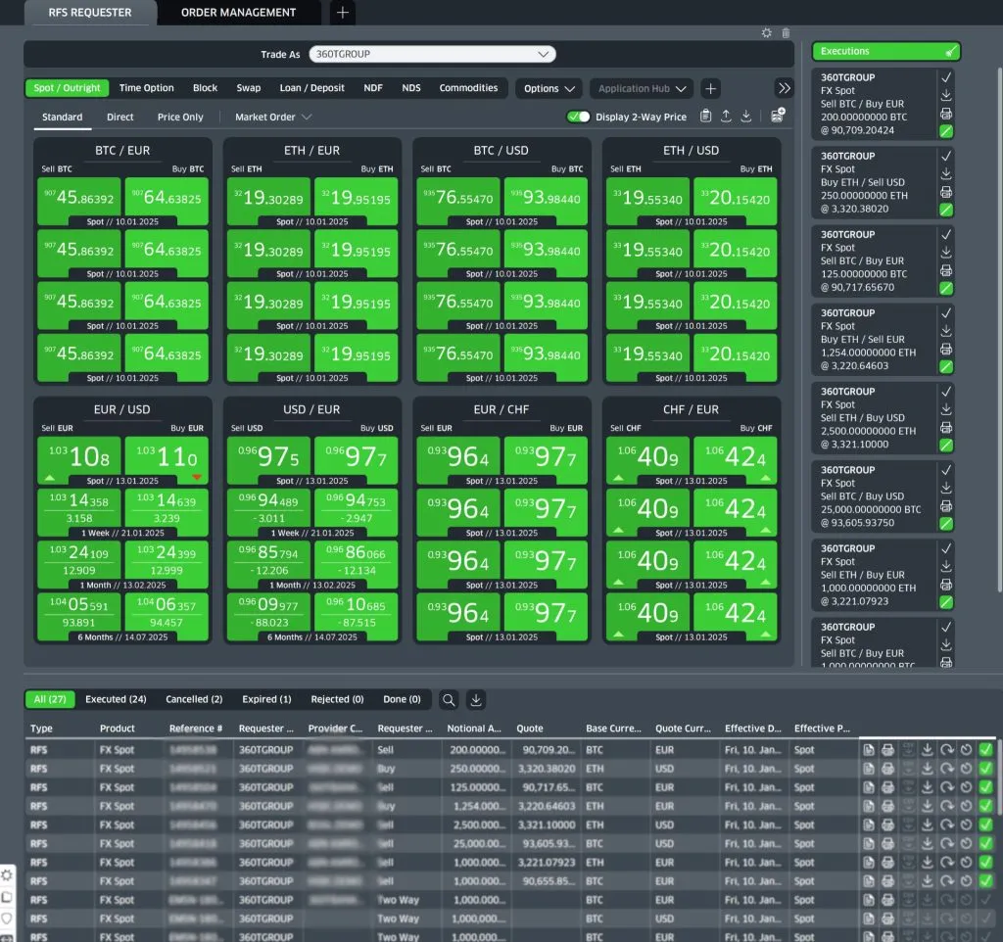Open the ticket document icon in the 90,709.20 quote row
The image size is (1003, 942).
[869, 749]
